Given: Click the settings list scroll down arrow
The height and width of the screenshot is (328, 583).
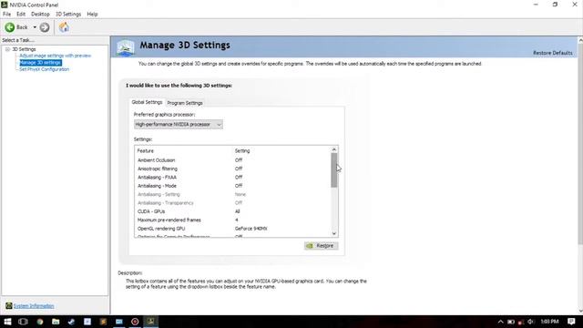Looking at the screenshot, I should coord(334,233).
